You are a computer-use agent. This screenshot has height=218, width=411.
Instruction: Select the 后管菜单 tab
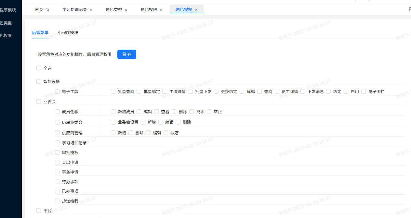pos(40,33)
